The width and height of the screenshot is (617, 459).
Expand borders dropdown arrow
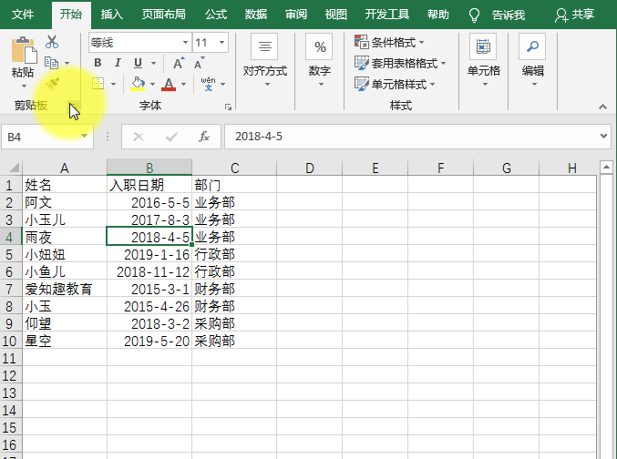(x=113, y=84)
